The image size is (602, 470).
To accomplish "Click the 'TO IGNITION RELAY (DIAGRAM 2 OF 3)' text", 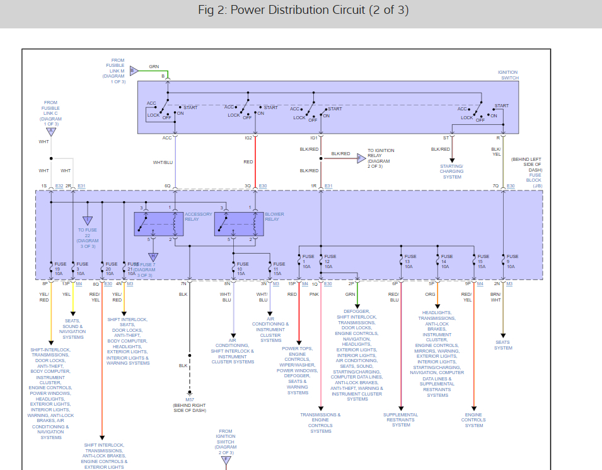I will pos(381,158).
